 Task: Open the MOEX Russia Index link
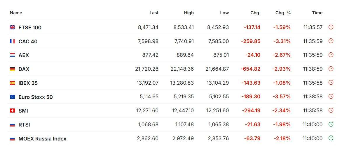click(x=42, y=139)
